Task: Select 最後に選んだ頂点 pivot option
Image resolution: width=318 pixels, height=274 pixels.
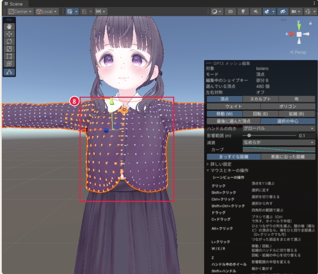Action: pos(233,121)
